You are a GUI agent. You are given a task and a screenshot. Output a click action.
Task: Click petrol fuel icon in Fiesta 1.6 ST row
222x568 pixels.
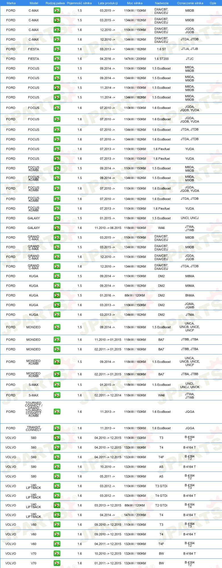click(x=57, y=49)
